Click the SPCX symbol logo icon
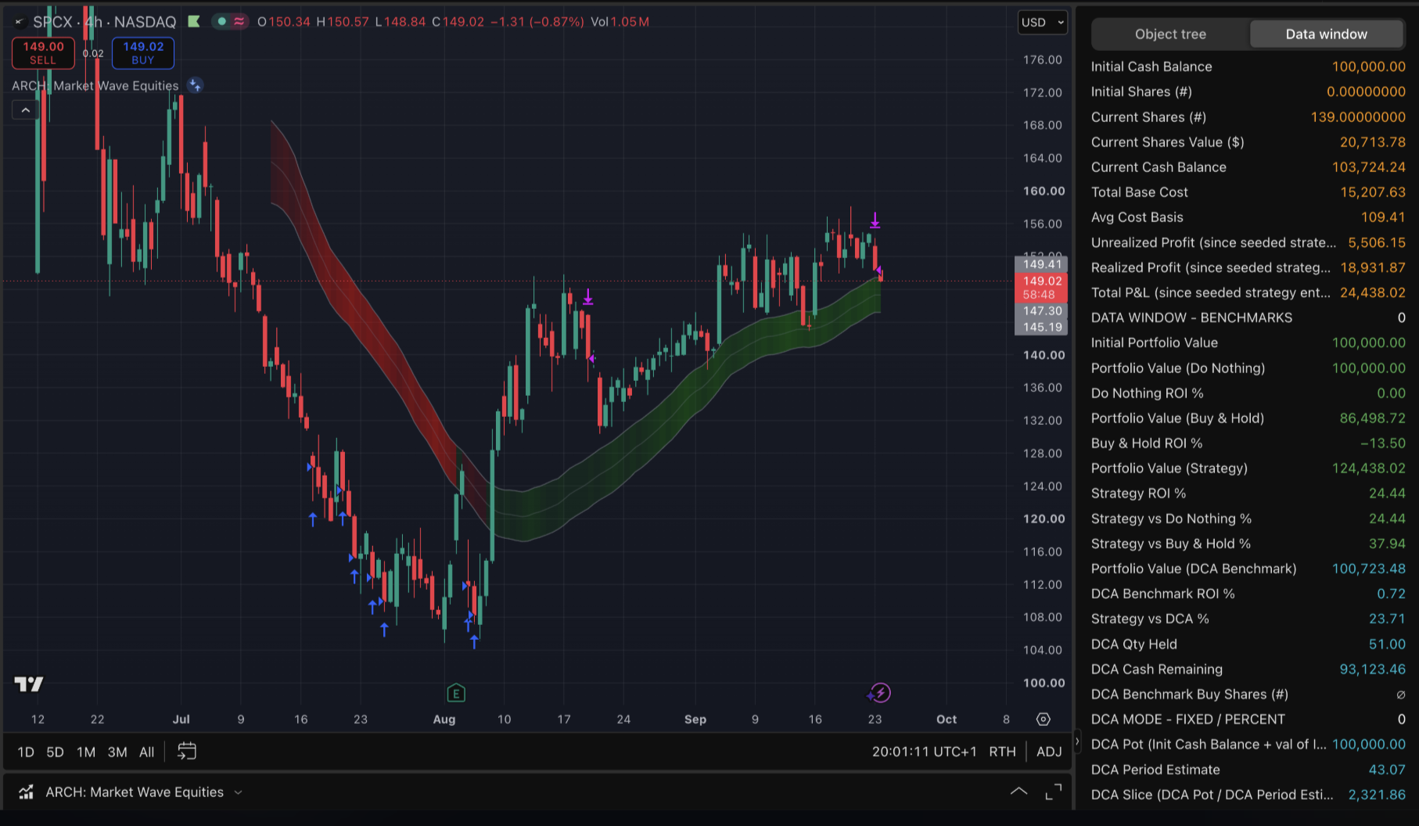Viewport: 1419px width, 826px height. click(20, 22)
